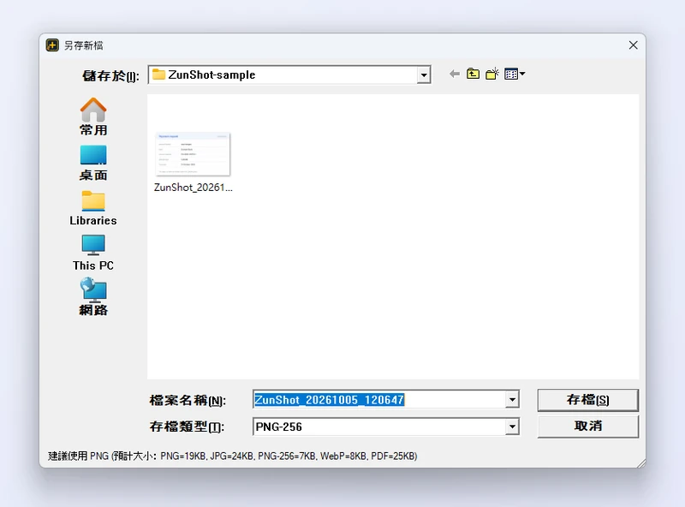
Task: Create a new folder icon
Action: click(x=492, y=74)
